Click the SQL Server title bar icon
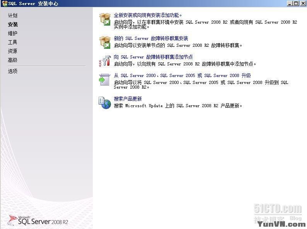Image resolution: width=307 pixels, height=229 pixels. [4, 3]
